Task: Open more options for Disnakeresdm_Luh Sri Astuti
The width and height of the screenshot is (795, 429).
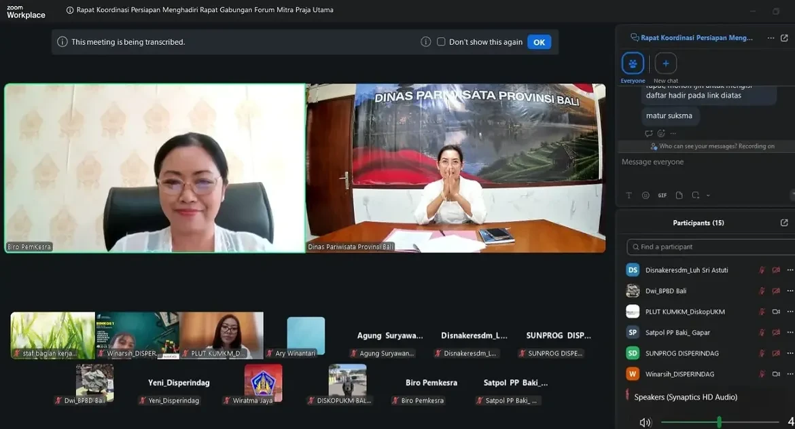Action: point(790,270)
